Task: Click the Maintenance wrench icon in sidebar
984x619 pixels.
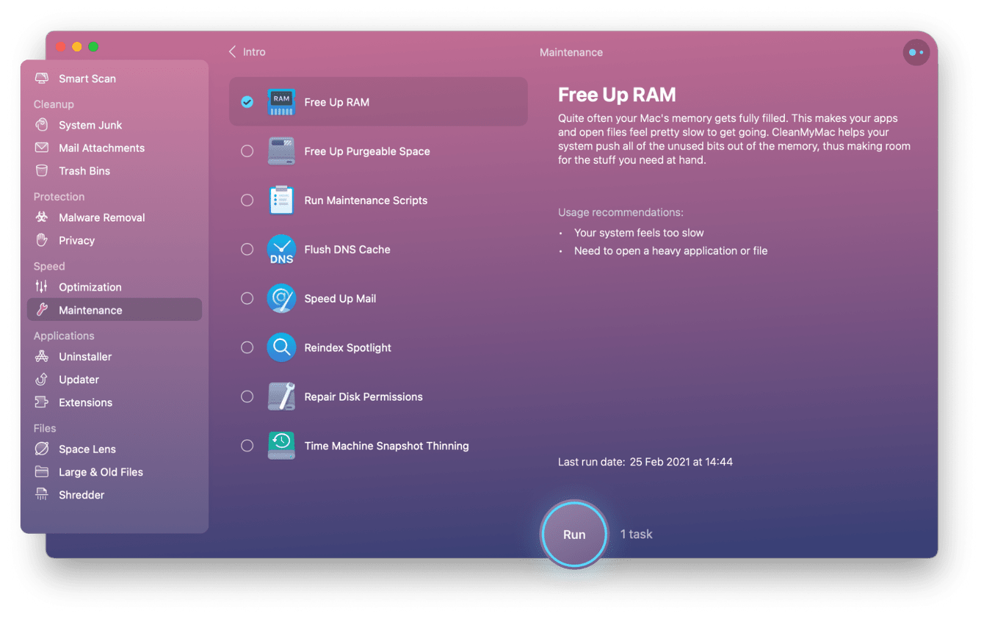Action: (x=42, y=310)
